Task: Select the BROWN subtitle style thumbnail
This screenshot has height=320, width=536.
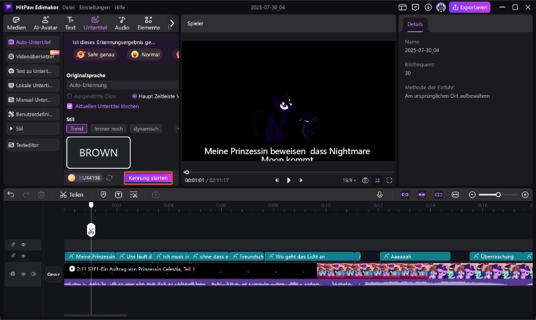Action: [98, 153]
